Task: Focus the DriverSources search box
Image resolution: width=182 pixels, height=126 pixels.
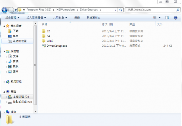Action: [150, 10]
